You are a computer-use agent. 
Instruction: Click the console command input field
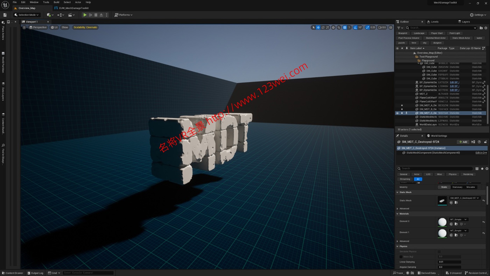coord(87,273)
